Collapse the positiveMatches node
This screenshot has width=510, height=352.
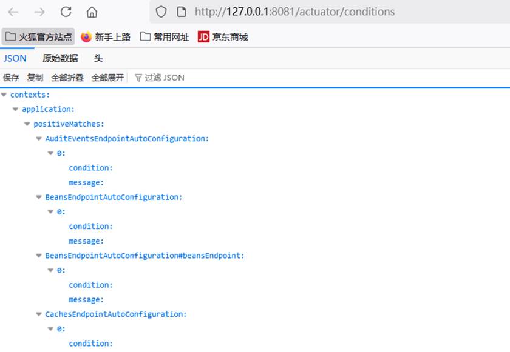pos(27,124)
